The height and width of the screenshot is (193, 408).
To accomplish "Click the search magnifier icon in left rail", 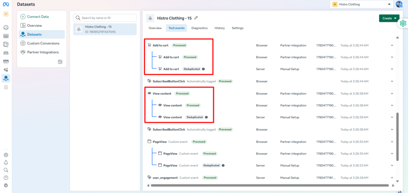I will point(6,170).
